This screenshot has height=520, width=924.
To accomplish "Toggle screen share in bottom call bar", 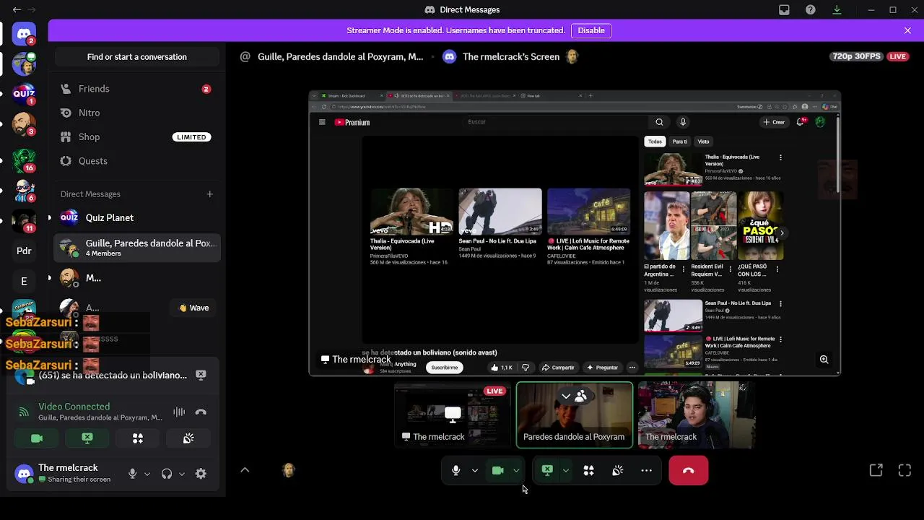I will coord(547,470).
